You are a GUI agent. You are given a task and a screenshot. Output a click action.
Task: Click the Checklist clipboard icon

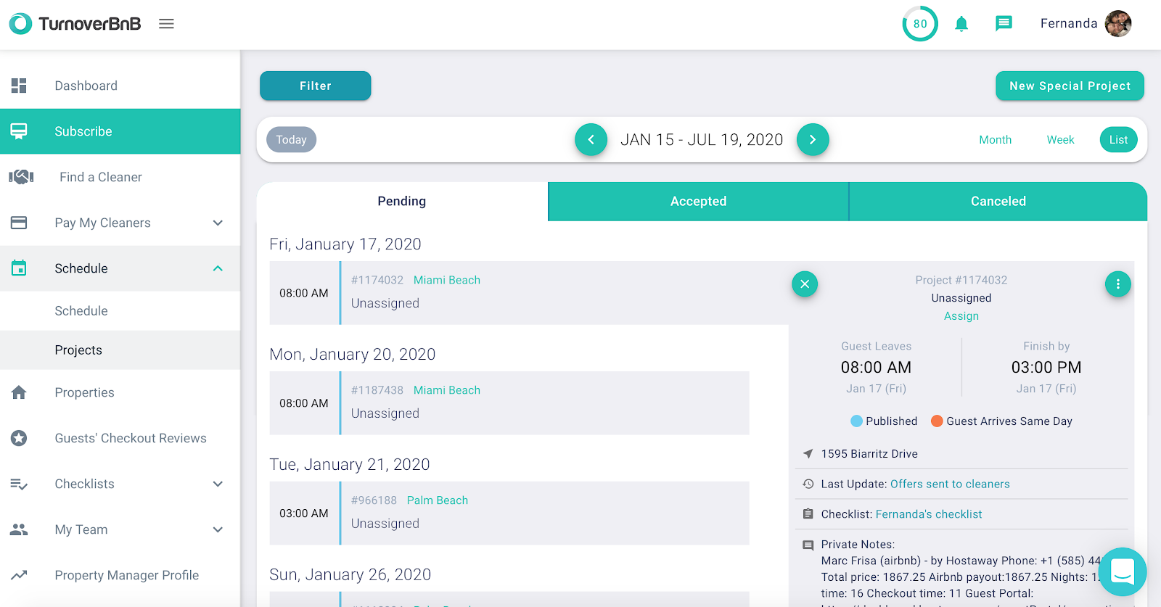point(808,514)
